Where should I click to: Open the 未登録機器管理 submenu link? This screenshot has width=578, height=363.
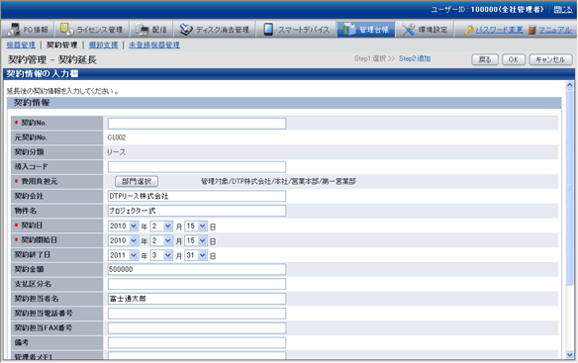[154, 45]
